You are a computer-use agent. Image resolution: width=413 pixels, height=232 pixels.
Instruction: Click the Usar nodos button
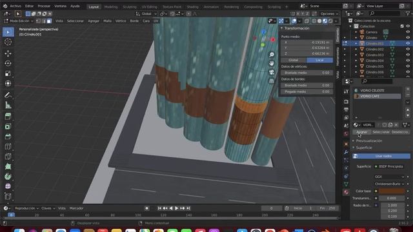[381, 156]
